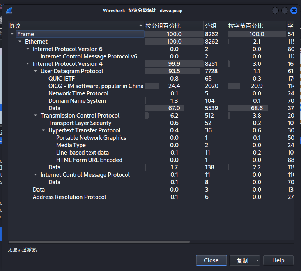Click the 512 packet count for TCP
The height and width of the screenshot is (271, 301).
pos(209,116)
